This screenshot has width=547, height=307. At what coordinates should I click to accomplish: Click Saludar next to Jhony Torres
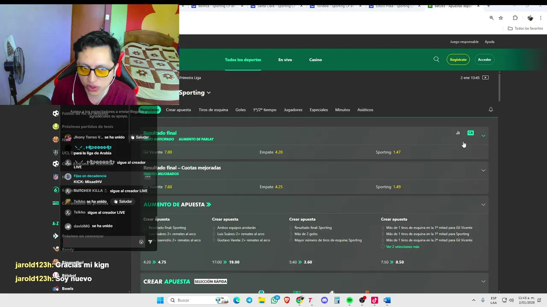(x=140, y=137)
